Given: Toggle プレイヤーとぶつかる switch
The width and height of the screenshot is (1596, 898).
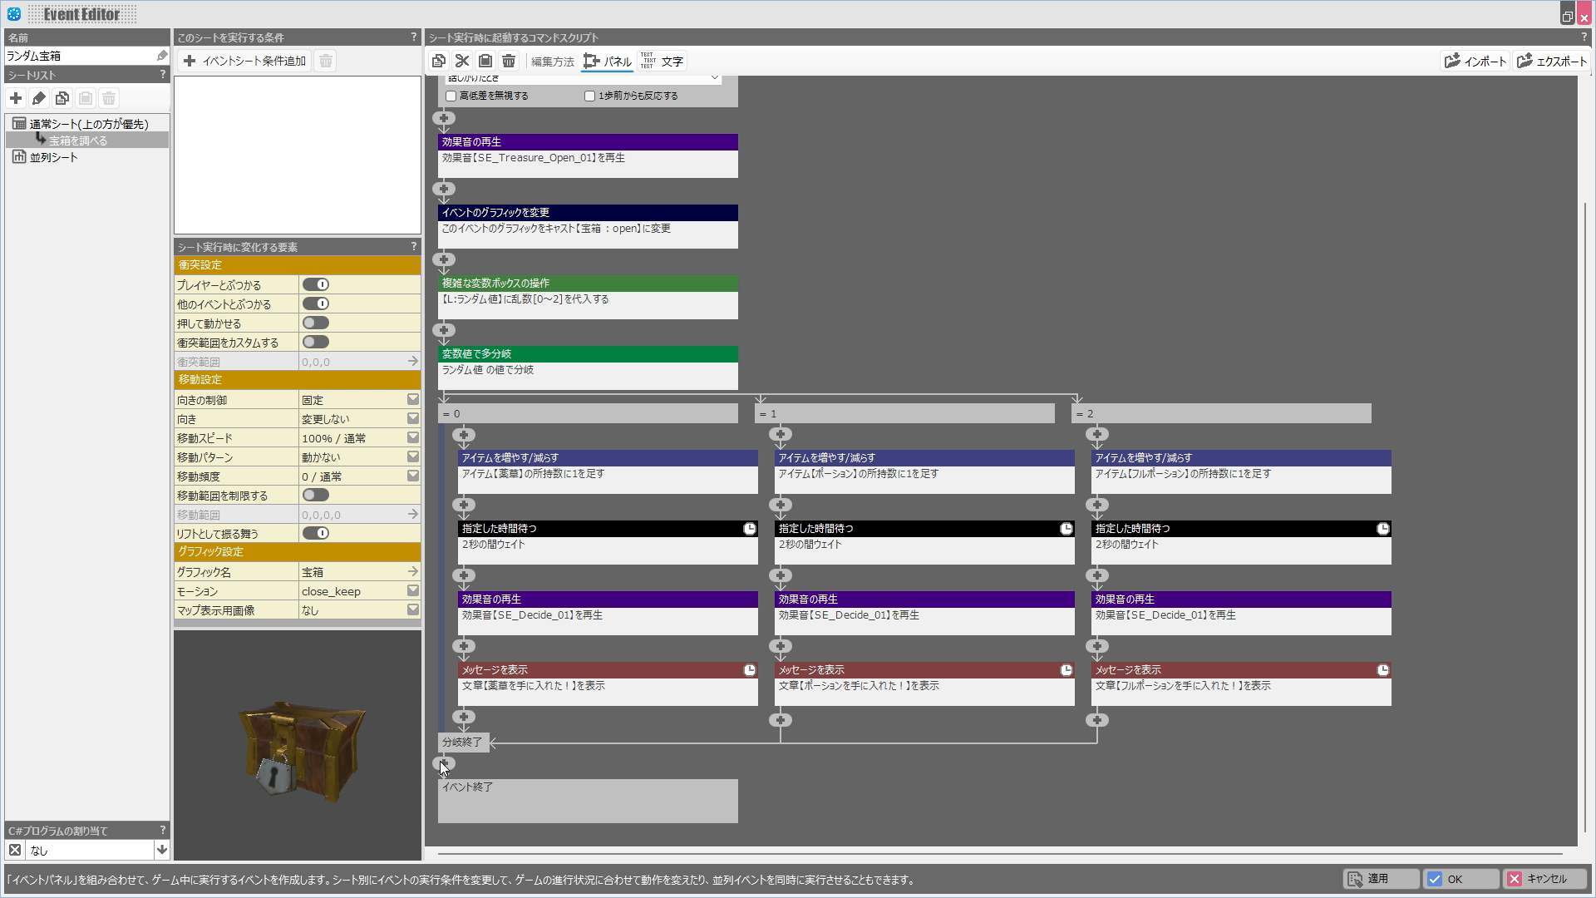Looking at the screenshot, I should [316, 284].
